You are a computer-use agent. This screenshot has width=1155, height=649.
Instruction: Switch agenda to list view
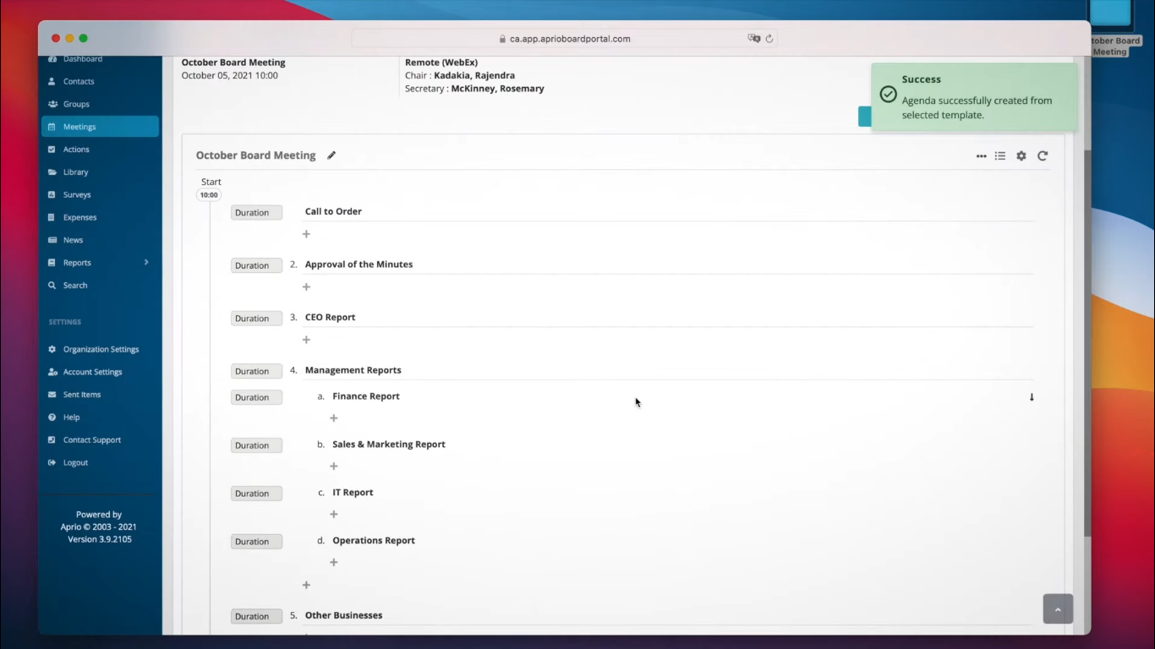[1000, 155]
